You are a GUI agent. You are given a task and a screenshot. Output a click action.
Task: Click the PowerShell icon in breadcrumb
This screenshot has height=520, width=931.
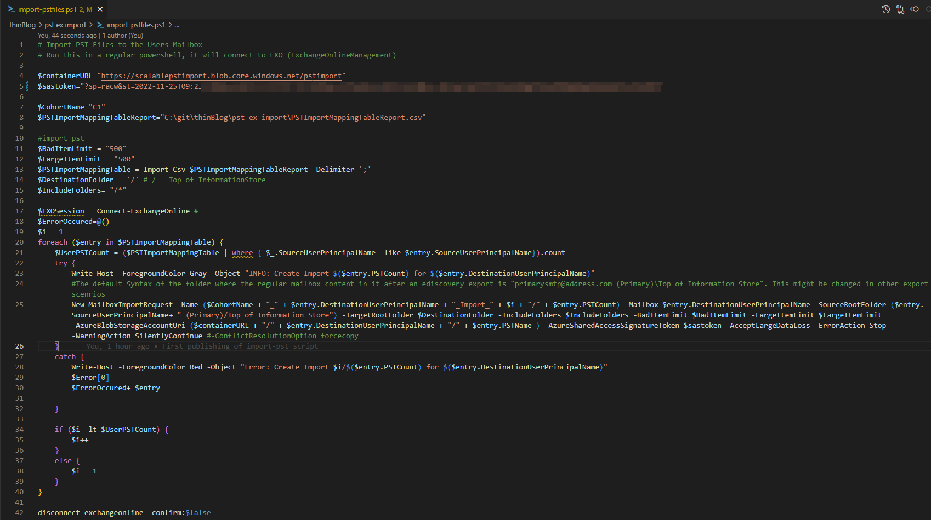pos(100,25)
